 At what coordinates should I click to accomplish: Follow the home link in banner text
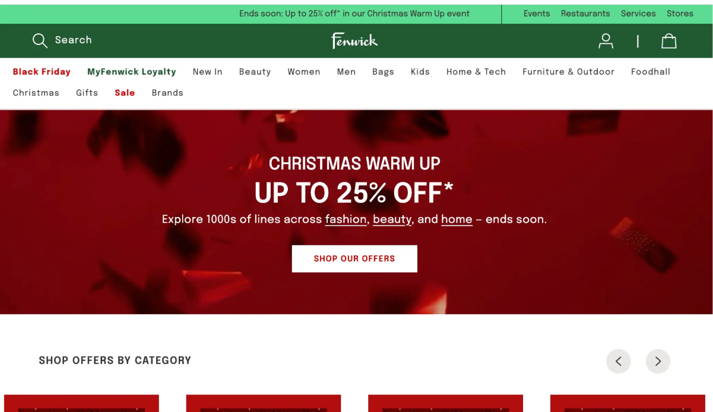tap(457, 219)
